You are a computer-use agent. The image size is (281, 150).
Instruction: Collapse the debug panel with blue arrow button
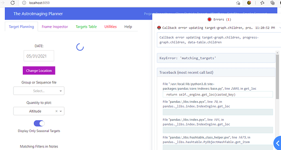point(277,143)
